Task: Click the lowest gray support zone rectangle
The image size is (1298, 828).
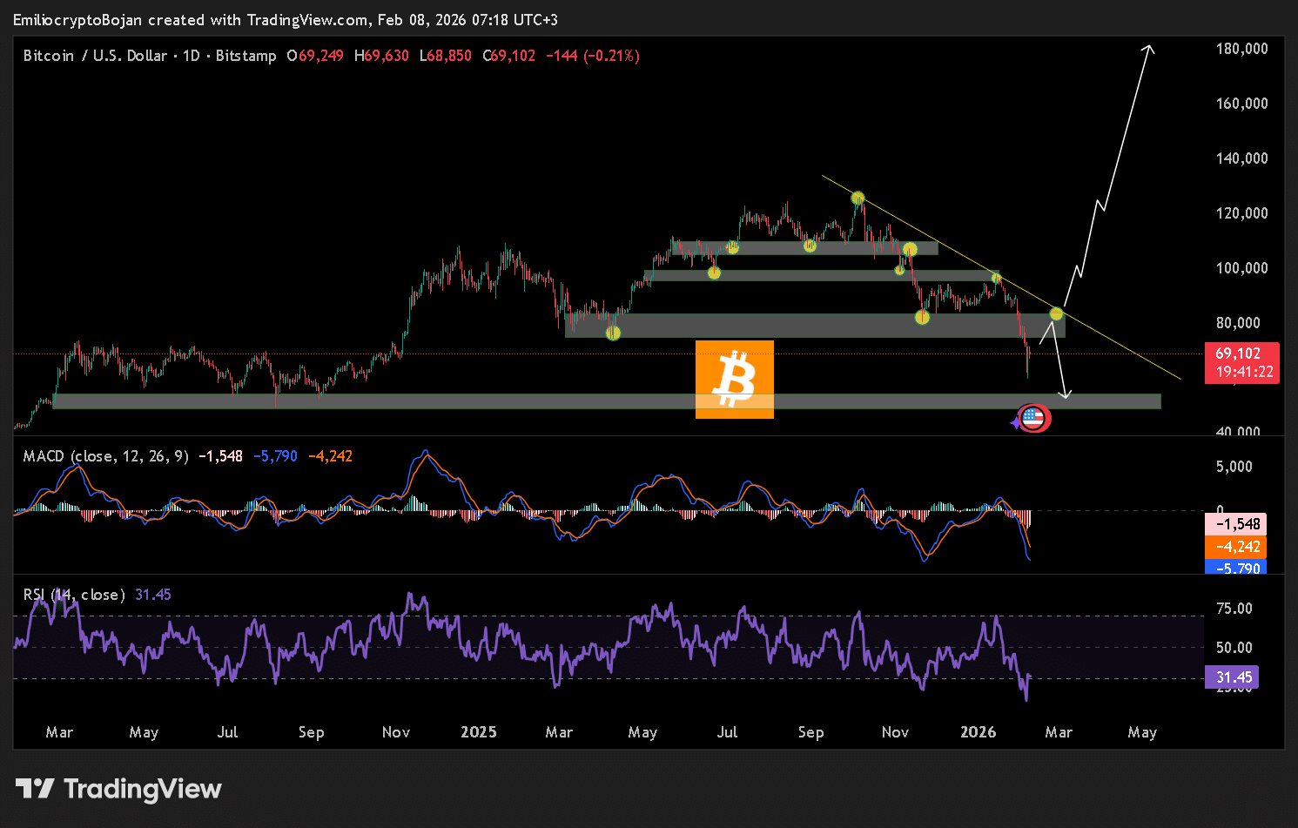Action: coord(607,401)
